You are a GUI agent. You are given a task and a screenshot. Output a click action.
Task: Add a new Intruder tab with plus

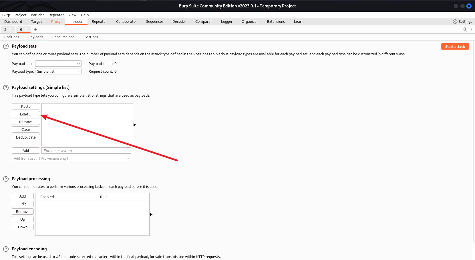(36, 29)
